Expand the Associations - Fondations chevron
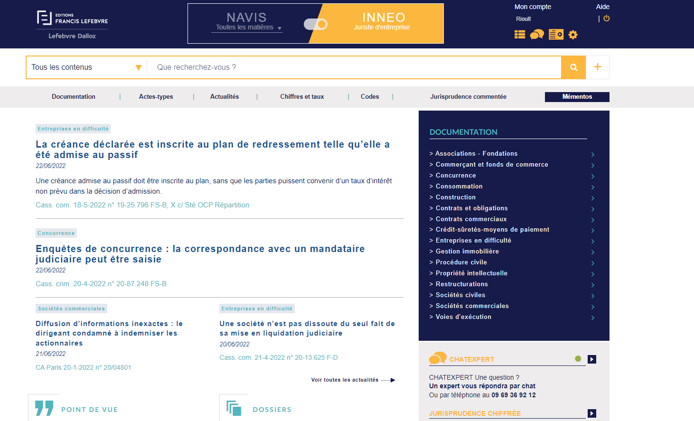 [593, 155]
